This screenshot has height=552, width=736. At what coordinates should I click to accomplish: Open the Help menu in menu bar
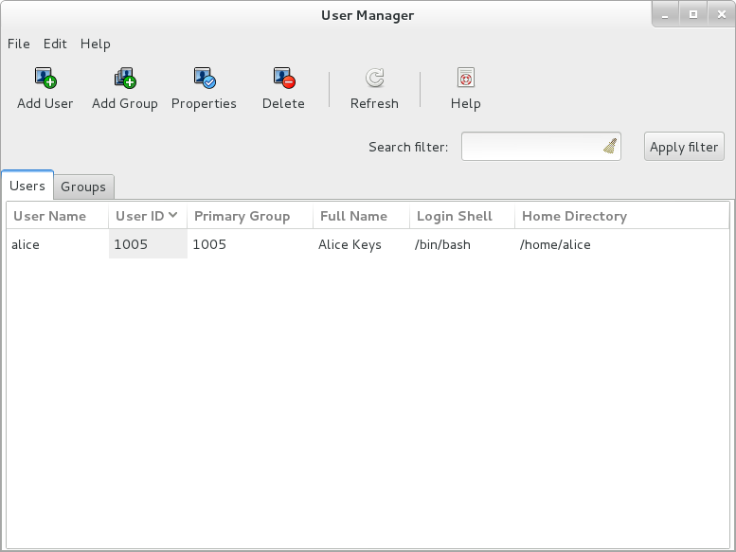coord(96,44)
